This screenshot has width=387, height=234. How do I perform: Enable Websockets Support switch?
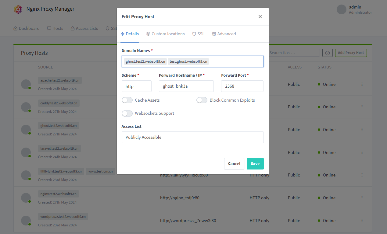[127, 113]
